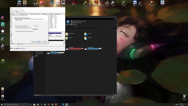
Task: Click the blue usage bar of Disco local (E:)
Action: (95, 49)
